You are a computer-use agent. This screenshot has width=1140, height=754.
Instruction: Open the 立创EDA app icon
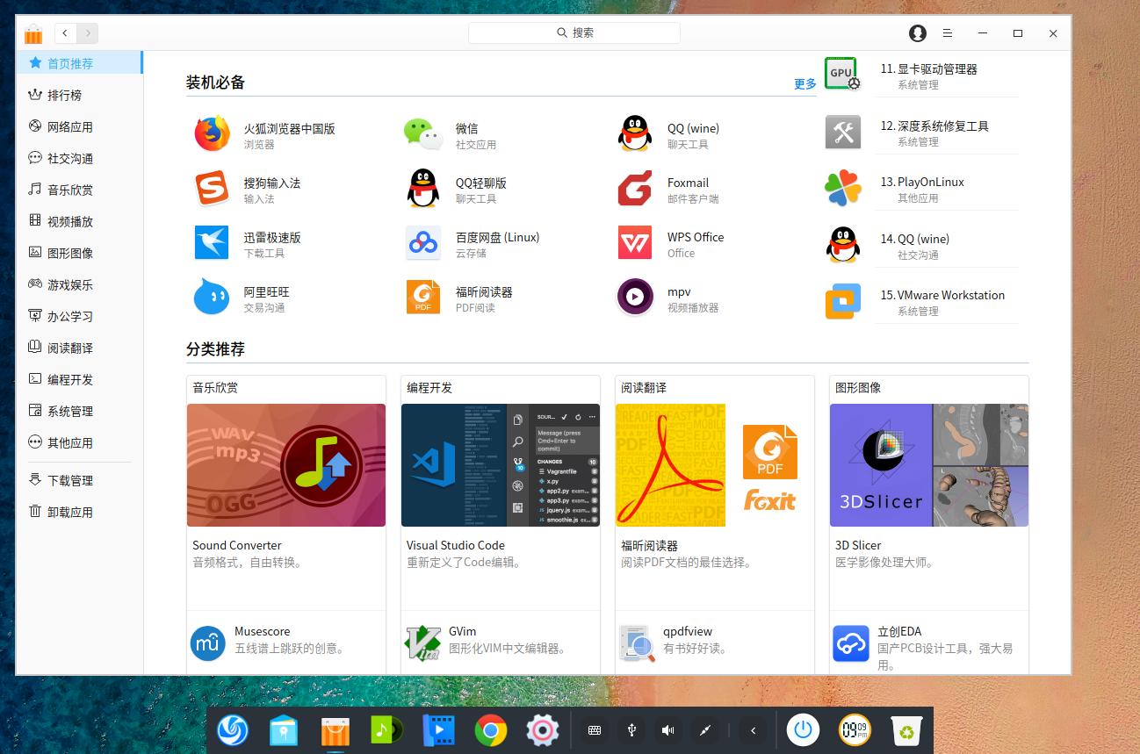pyautogui.click(x=850, y=643)
